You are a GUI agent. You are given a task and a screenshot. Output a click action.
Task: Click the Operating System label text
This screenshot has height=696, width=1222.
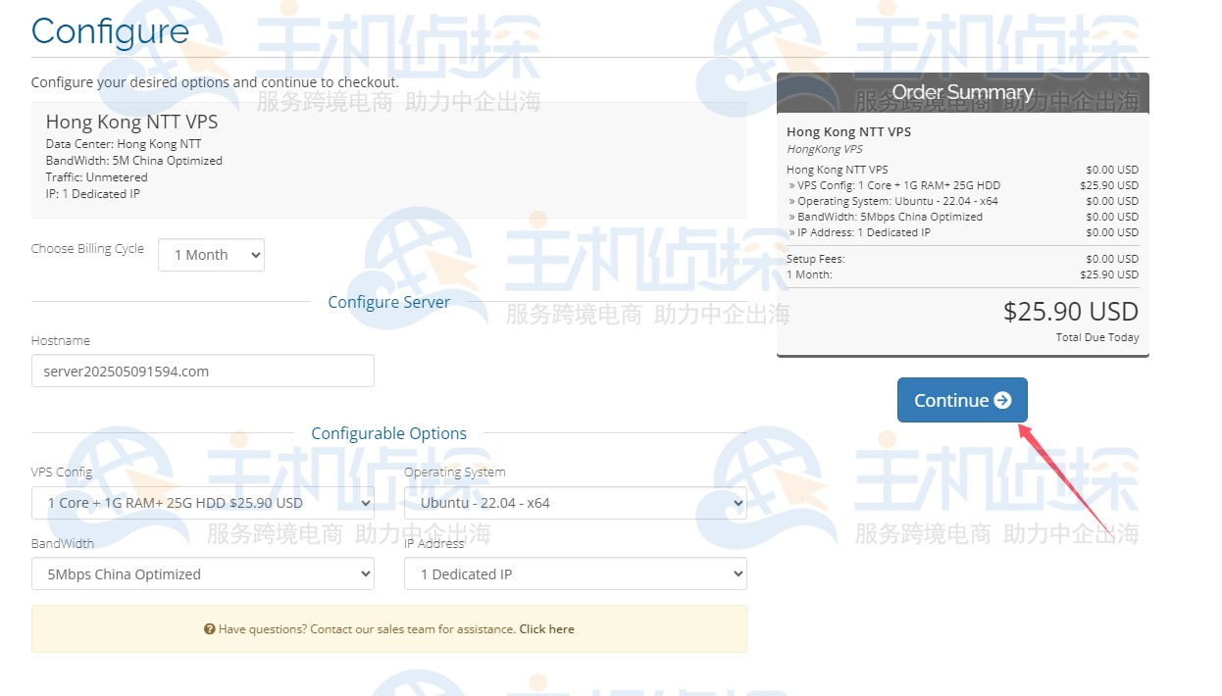point(454,472)
